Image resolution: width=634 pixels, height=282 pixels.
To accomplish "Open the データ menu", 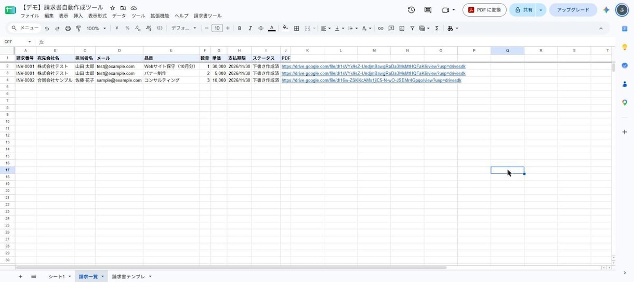I will (119, 16).
